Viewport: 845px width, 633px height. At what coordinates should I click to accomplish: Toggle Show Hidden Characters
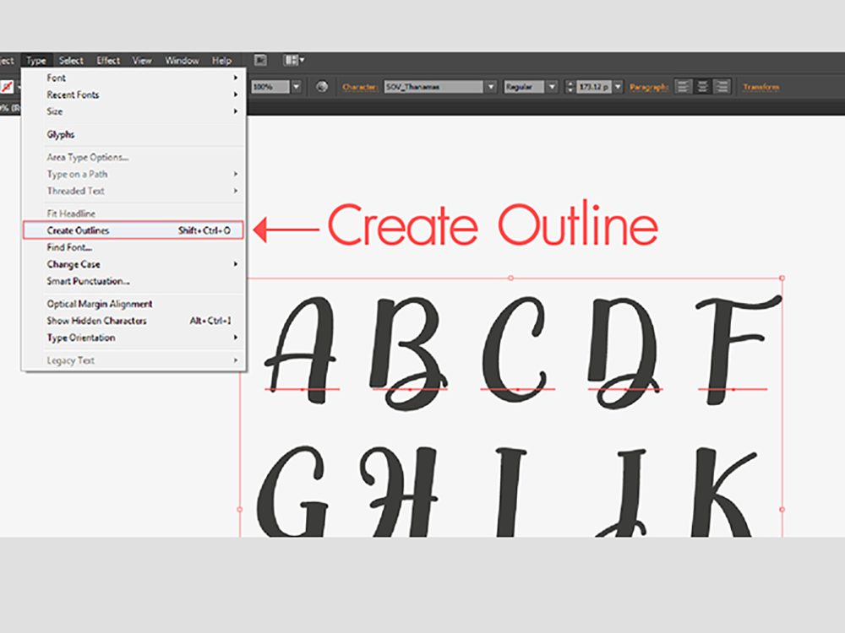coord(96,321)
